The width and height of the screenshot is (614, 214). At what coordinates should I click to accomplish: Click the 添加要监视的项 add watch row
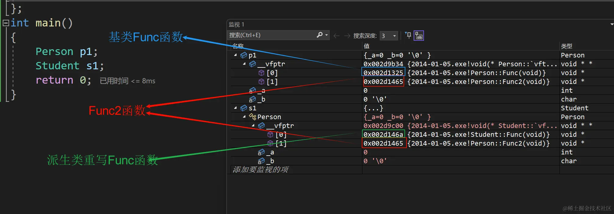(x=260, y=170)
